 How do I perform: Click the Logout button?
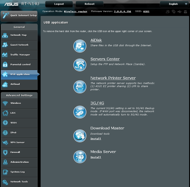59,4
